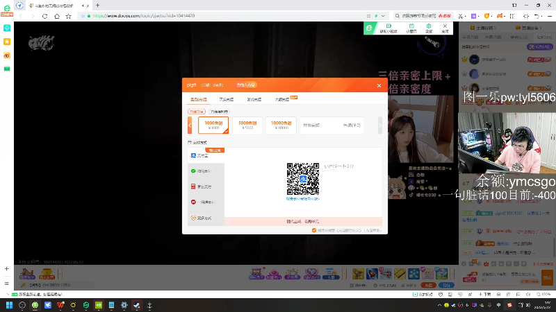Open a new browser tab

[97, 6]
